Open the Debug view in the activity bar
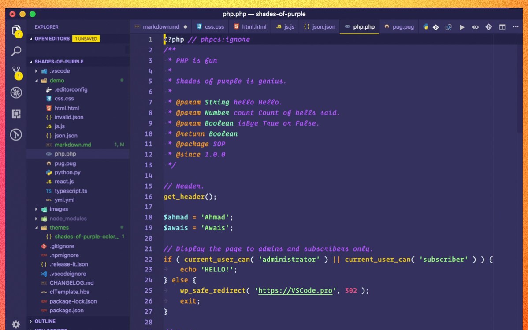The height and width of the screenshot is (330, 528). (16, 93)
